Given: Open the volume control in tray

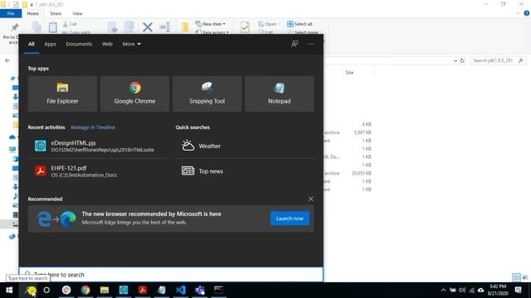Looking at the screenshot, I should click(x=462, y=291).
